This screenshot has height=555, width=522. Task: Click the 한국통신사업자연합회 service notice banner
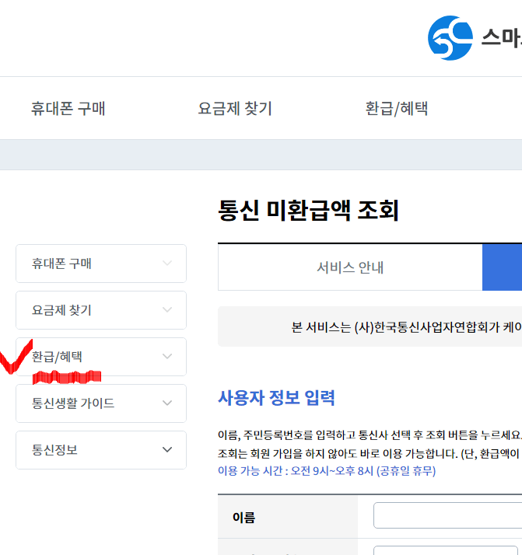[370, 326]
